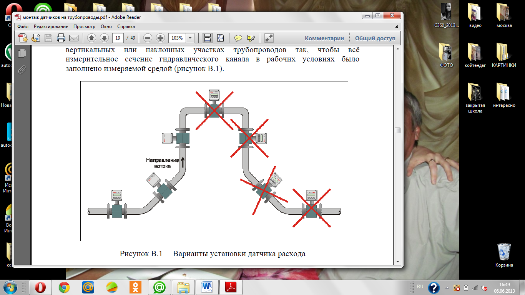
Task: Open green @ messenger taskbar icon
Action: tap(159, 287)
